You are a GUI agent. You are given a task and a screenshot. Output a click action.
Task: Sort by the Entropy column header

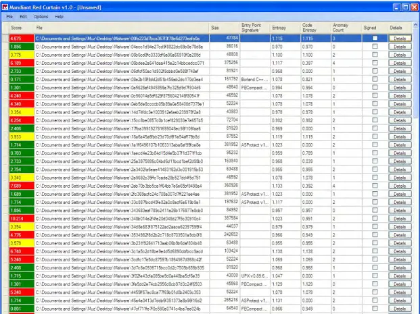[285, 28]
